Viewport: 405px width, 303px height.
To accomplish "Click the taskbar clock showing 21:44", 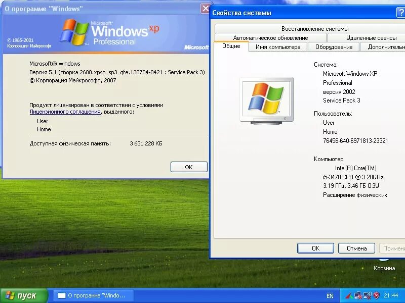I will pyautogui.click(x=391, y=295).
